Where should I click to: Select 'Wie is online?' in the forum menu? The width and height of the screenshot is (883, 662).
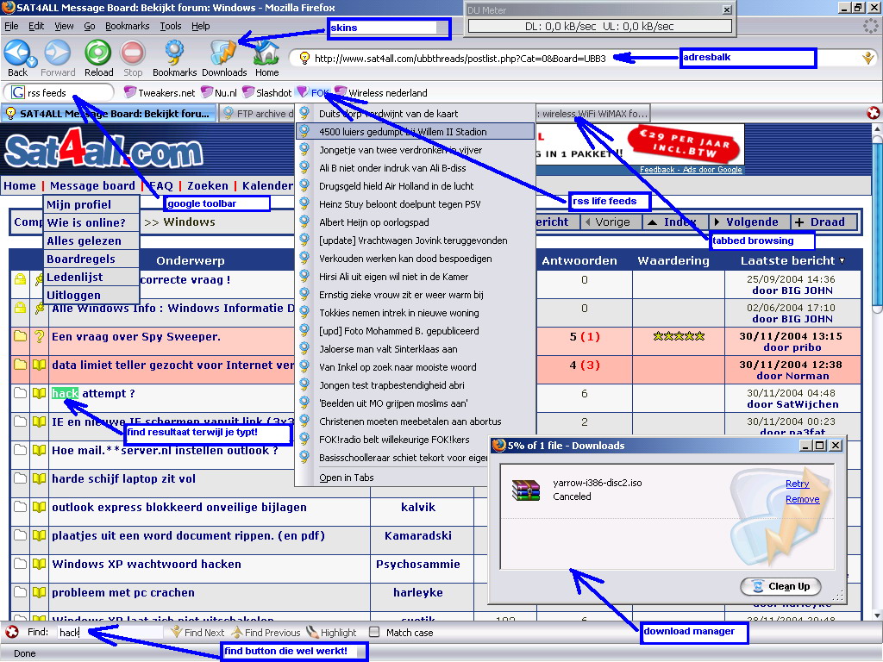pos(91,222)
